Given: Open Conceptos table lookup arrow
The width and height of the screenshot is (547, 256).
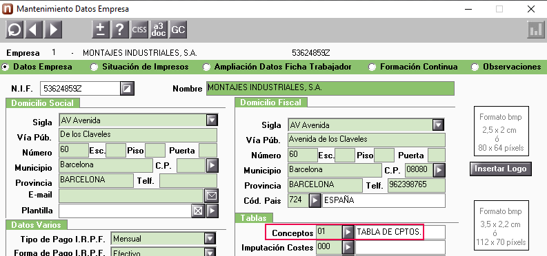Looking at the screenshot, I should pos(348,233).
